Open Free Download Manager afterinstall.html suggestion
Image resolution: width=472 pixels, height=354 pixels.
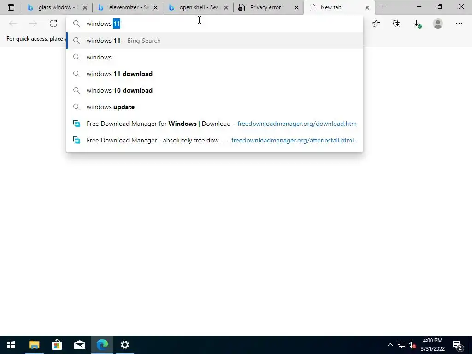point(215,140)
